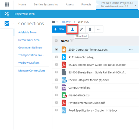The height and width of the screenshot is (130, 139).
Task: Check the BSI400 Beam Guide Rail pdf checkbox
Action: [x=56, y=64]
